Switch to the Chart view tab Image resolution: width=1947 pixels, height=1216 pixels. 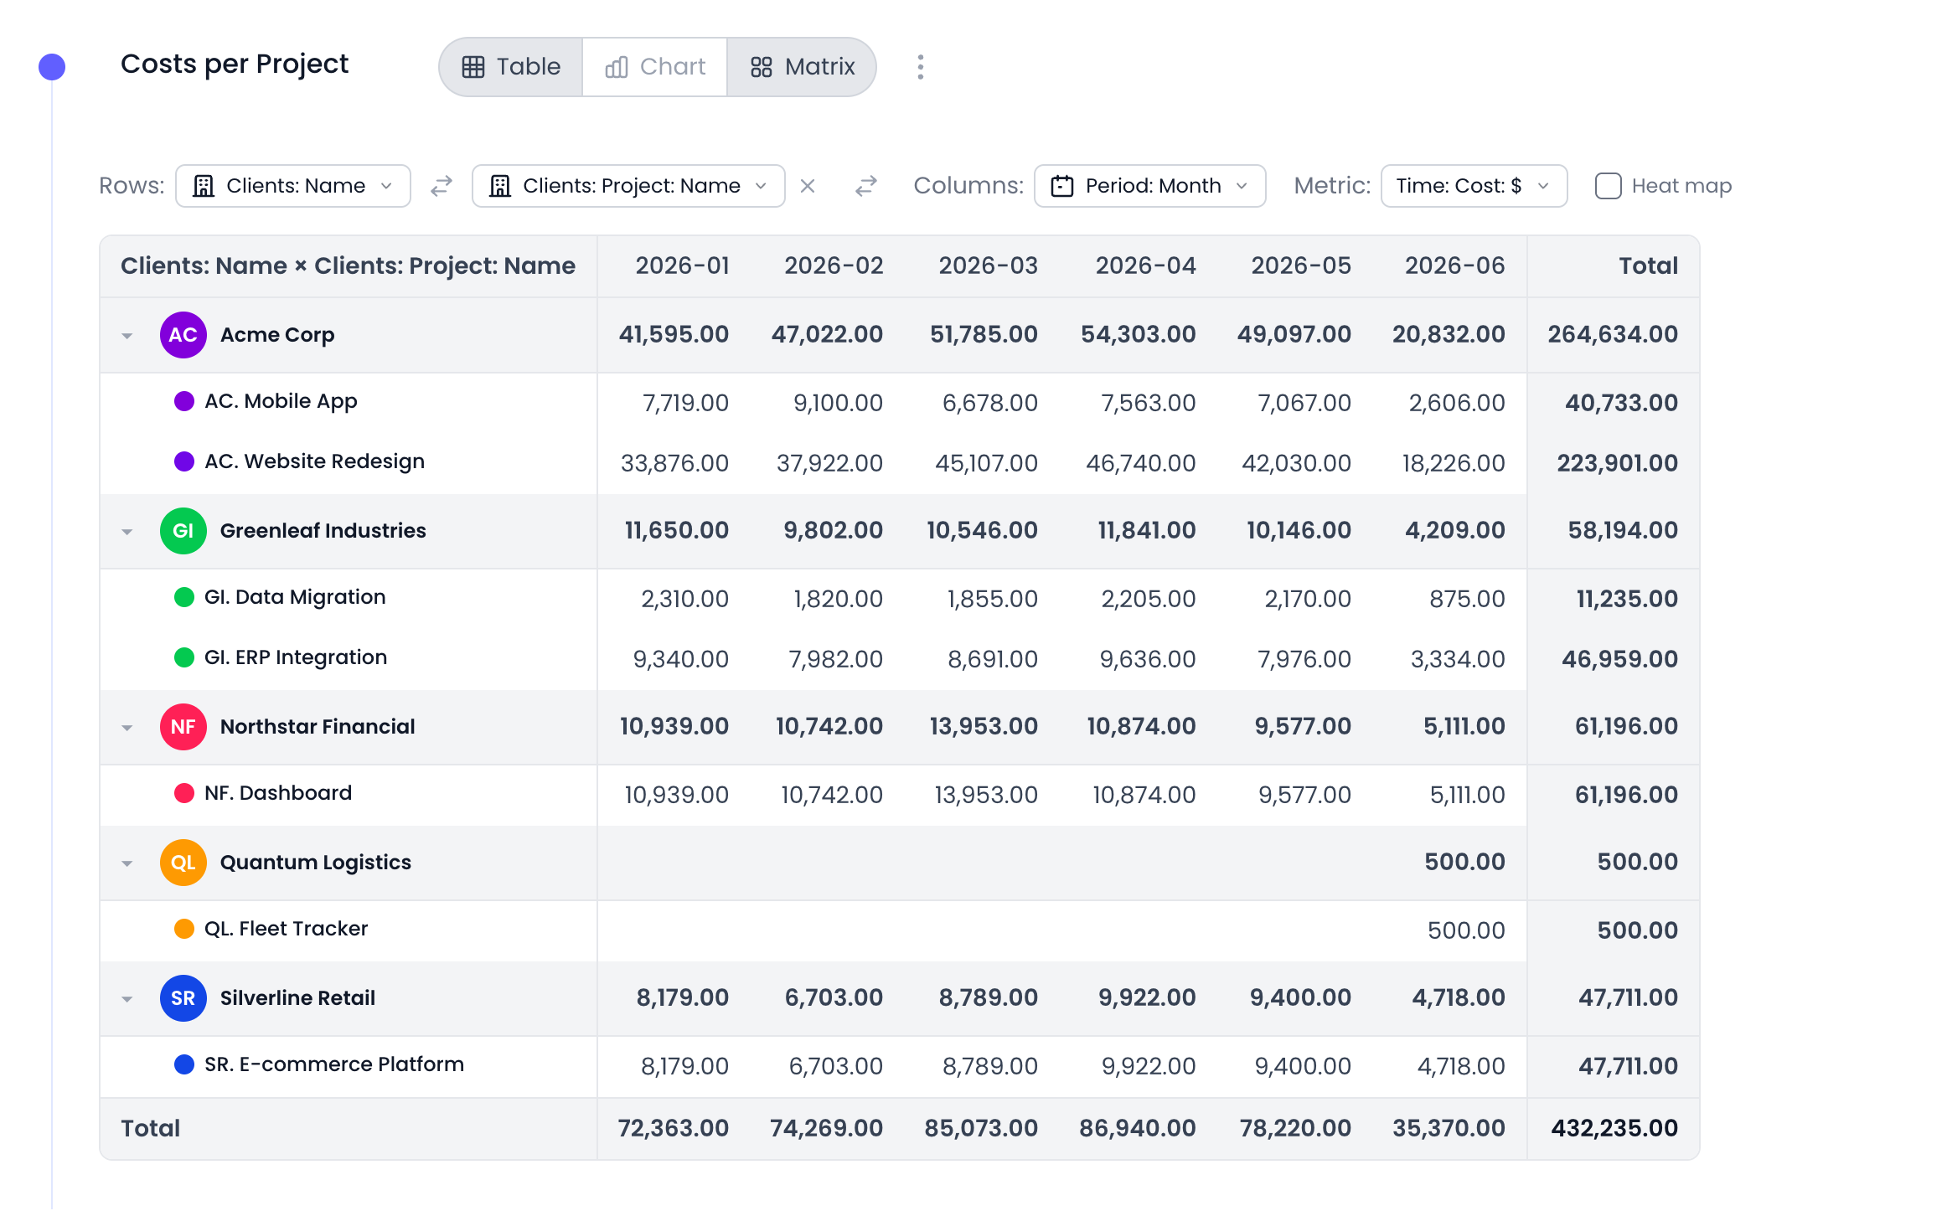tap(655, 67)
